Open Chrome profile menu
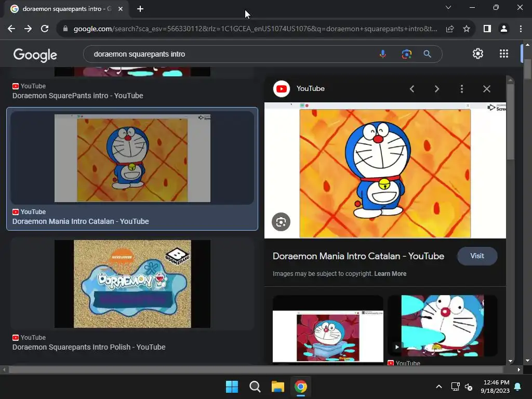 (504, 29)
